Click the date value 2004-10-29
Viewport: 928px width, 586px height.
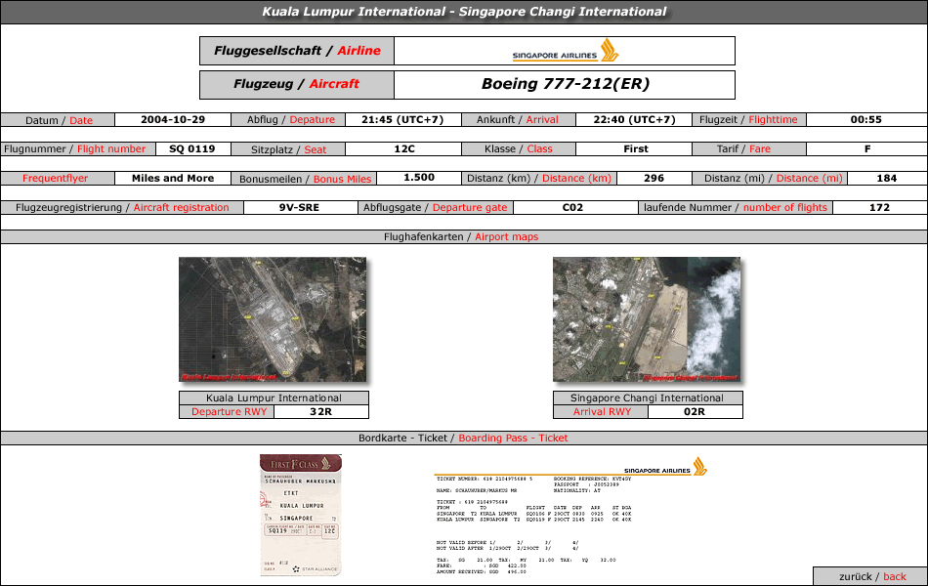point(173,119)
